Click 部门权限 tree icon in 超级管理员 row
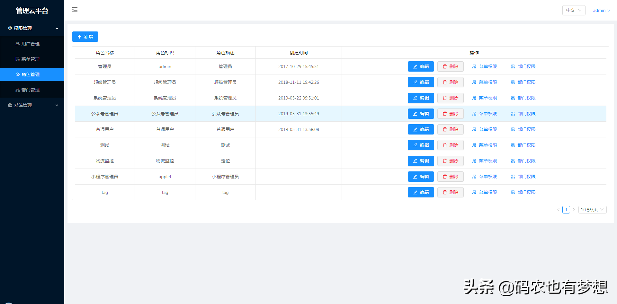This screenshot has width=617, height=304. [513, 82]
